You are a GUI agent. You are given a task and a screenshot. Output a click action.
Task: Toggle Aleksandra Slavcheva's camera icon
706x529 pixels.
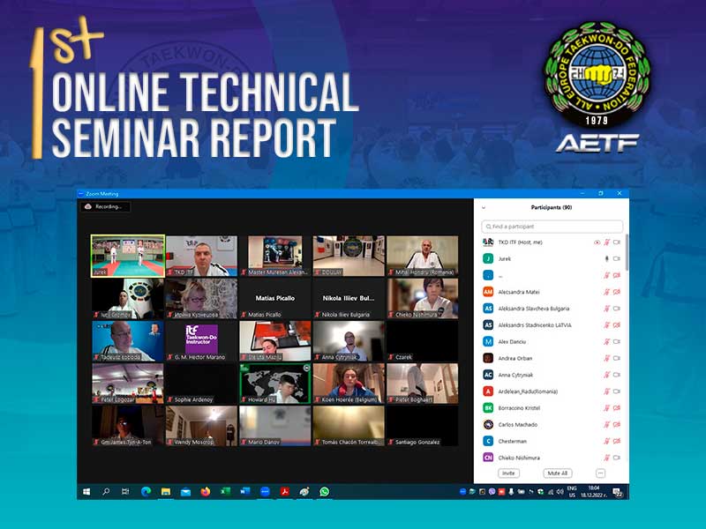pyautogui.click(x=617, y=309)
